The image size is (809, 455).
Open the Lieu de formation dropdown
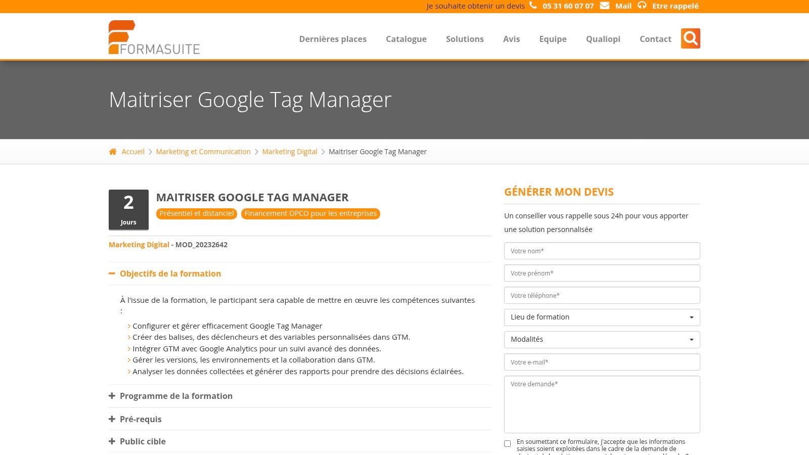[x=602, y=317]
